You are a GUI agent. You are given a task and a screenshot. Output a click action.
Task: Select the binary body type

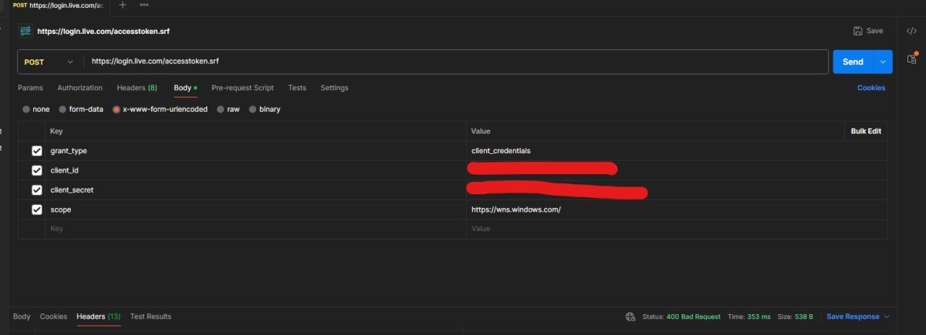coord(265,109)
